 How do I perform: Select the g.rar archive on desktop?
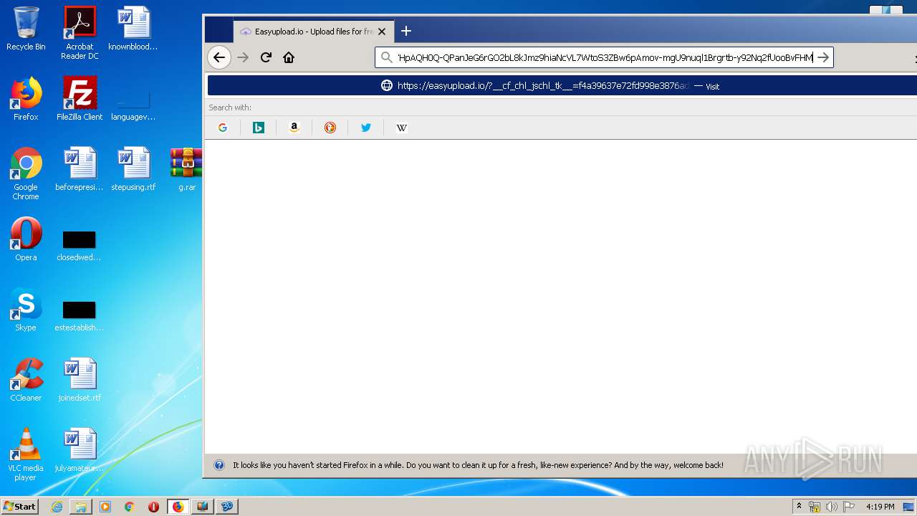[x=187, y=169]
